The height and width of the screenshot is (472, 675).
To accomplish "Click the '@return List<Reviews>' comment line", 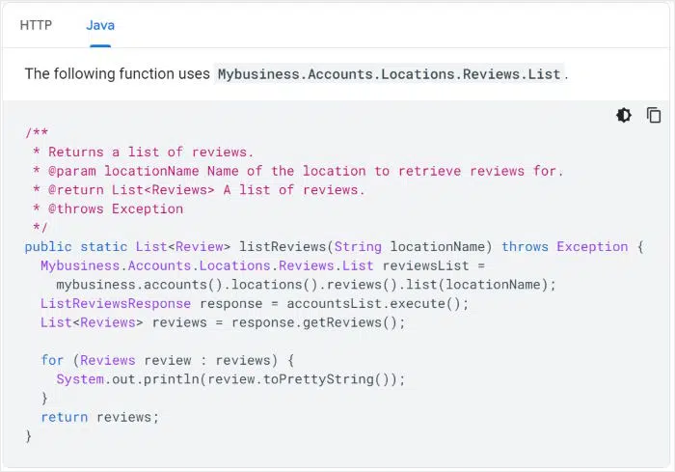I will tap(199, 190).
